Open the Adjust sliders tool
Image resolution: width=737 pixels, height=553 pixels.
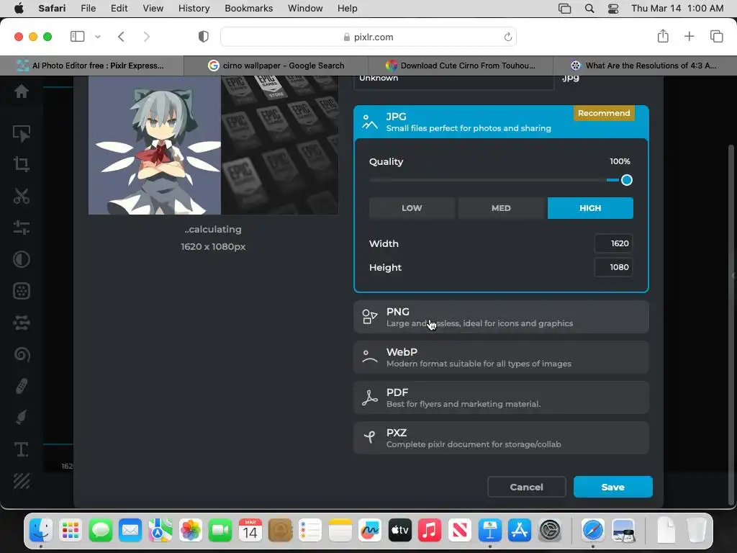[x=21, y=228]
